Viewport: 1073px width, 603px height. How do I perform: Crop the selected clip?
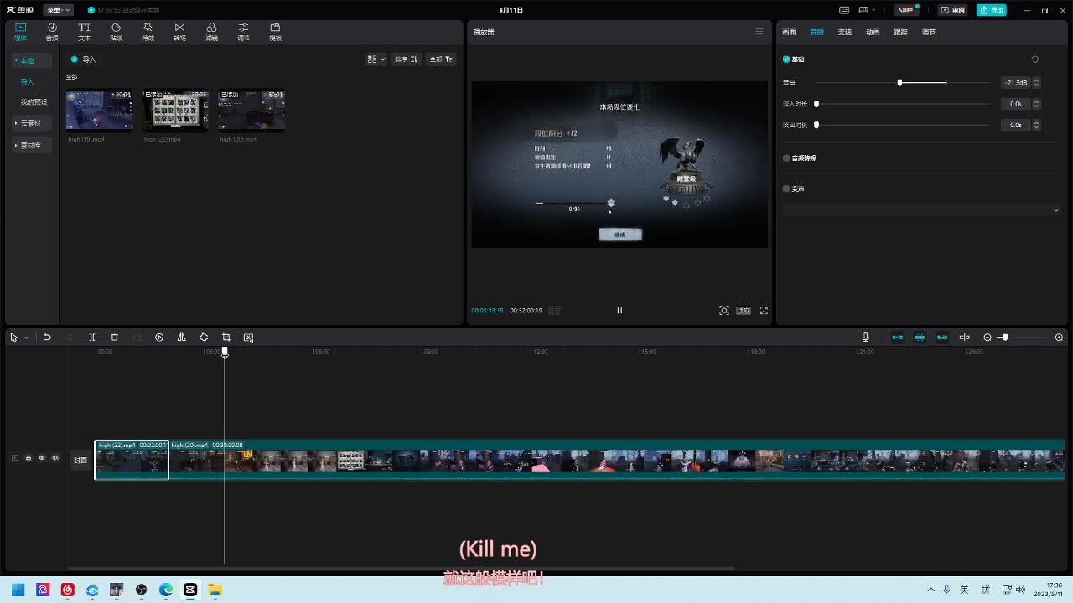tap(225, 338)
